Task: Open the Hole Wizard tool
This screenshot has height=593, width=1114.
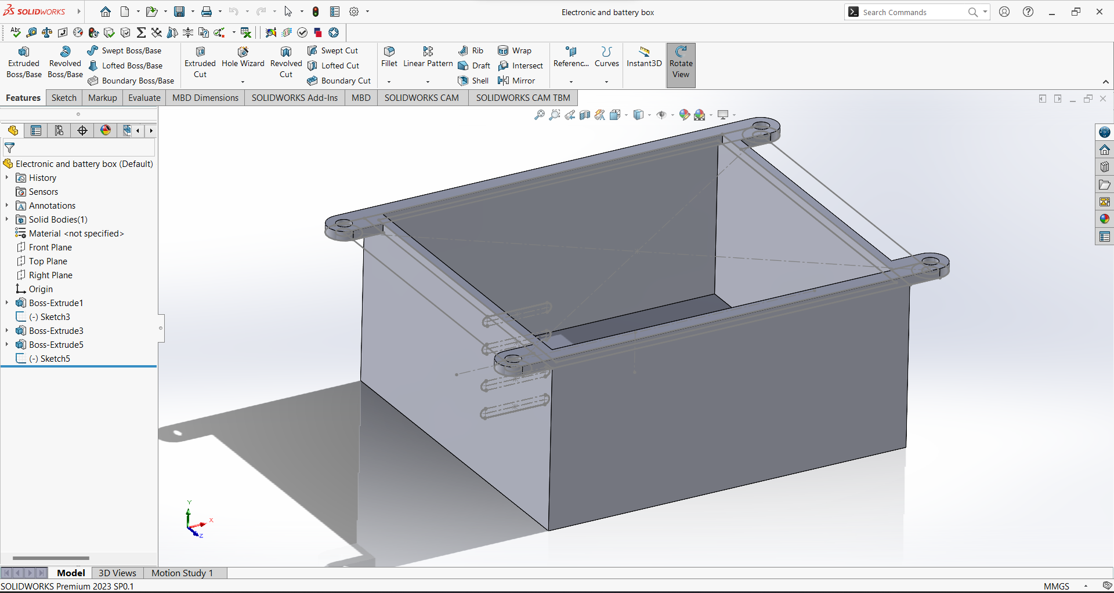Action: click(x=243, y=57)
